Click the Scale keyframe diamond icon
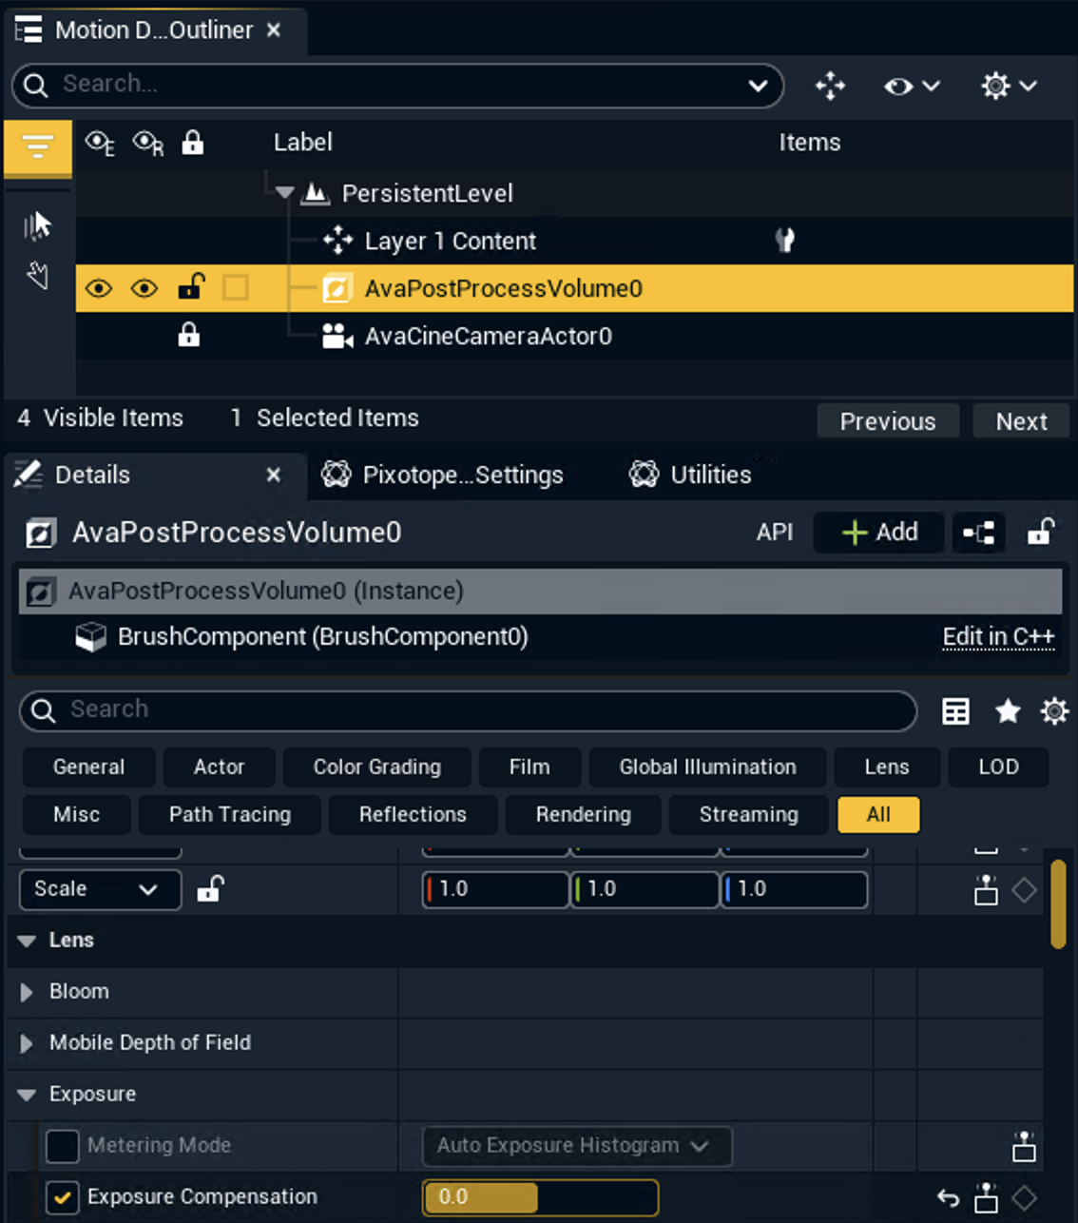 click(x=1024, y=890)
